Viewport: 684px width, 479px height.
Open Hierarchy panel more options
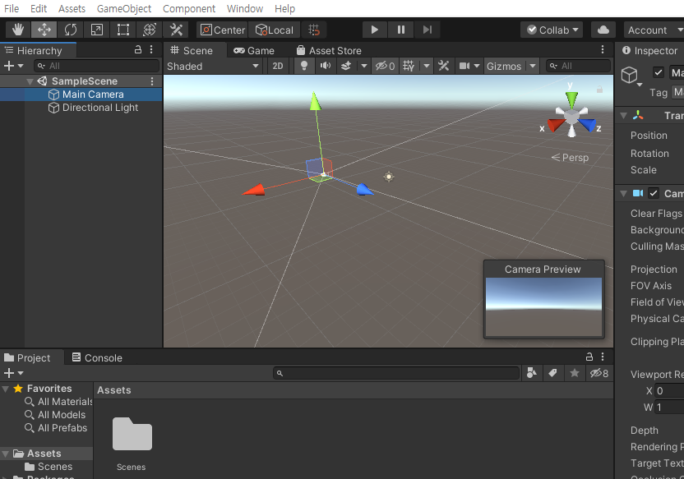(x=151, y=49)
